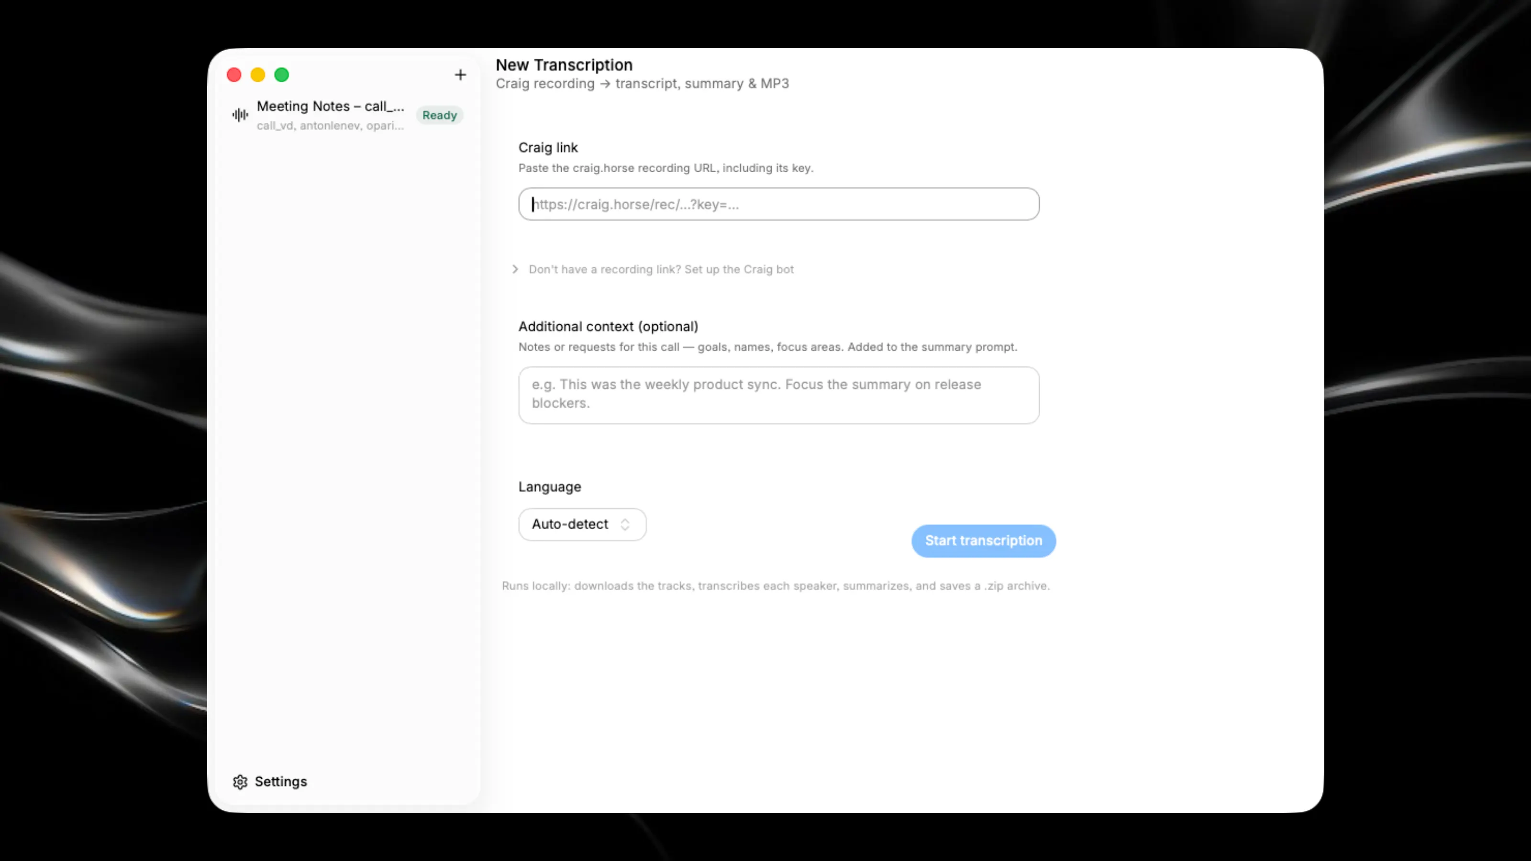1531x861 pixels.
Task: Click the 'Craig link' label
Action: [x=548, y=147]
